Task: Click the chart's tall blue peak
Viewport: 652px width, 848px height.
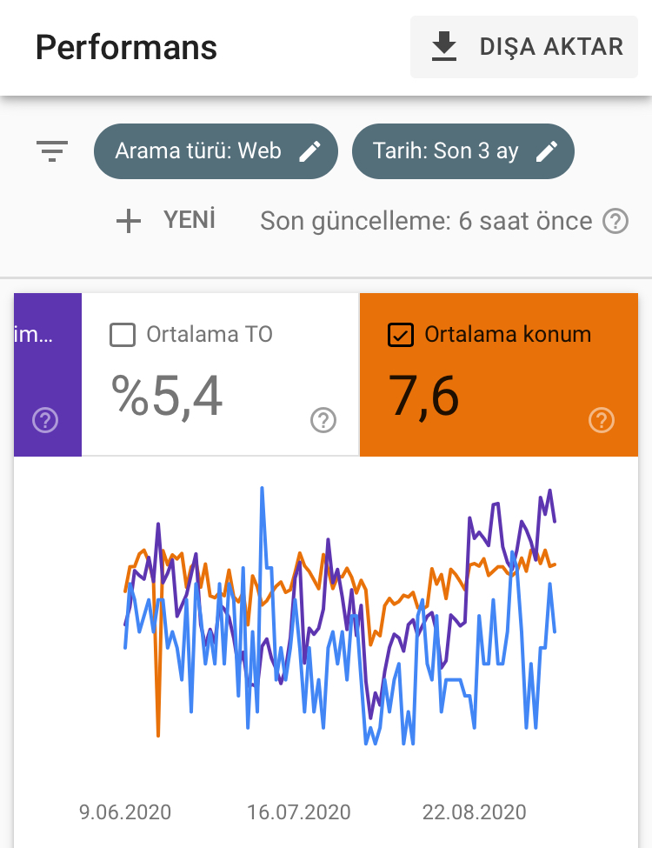Action: pyautogui.click(x=263, y=490)
